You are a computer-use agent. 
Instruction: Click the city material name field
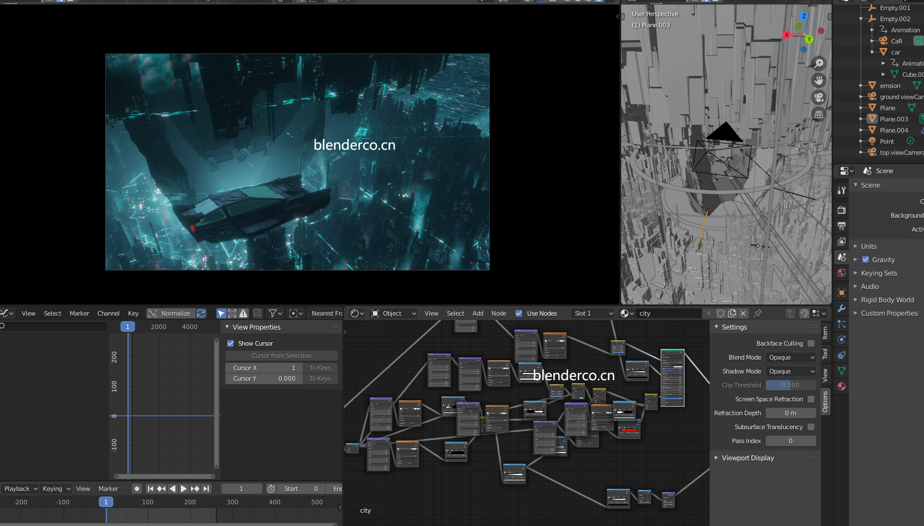tap(669, 313)
